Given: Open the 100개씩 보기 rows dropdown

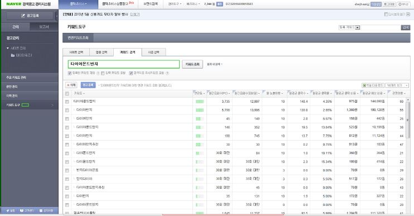Looking at the screenshot, I should (x=397, y=85).
